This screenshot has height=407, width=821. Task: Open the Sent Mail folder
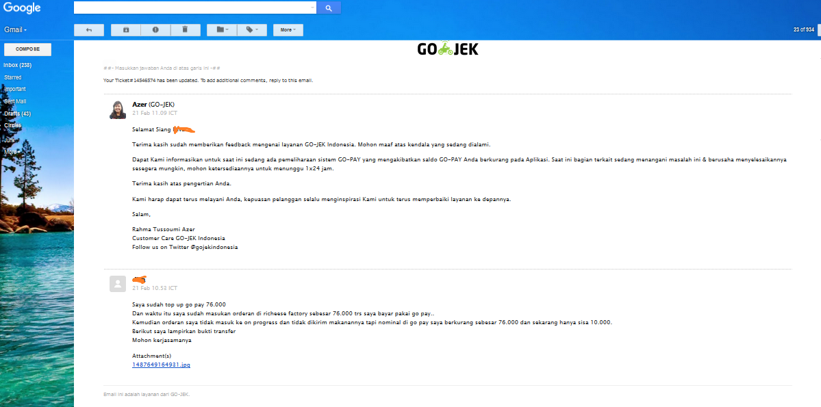[x=14, y=101]
